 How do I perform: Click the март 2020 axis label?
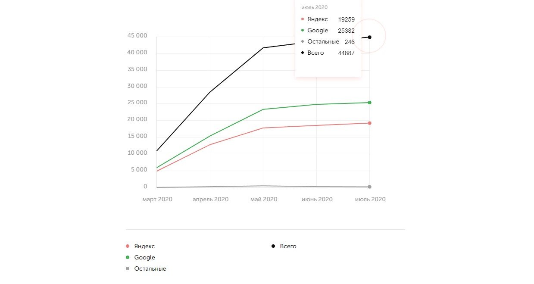157,199
